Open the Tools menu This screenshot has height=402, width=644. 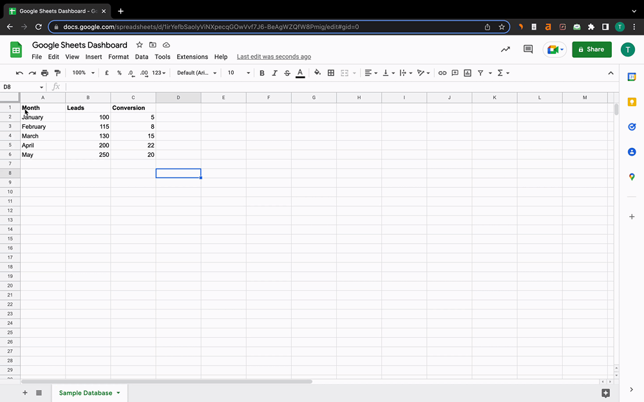(x=162, y=57)
